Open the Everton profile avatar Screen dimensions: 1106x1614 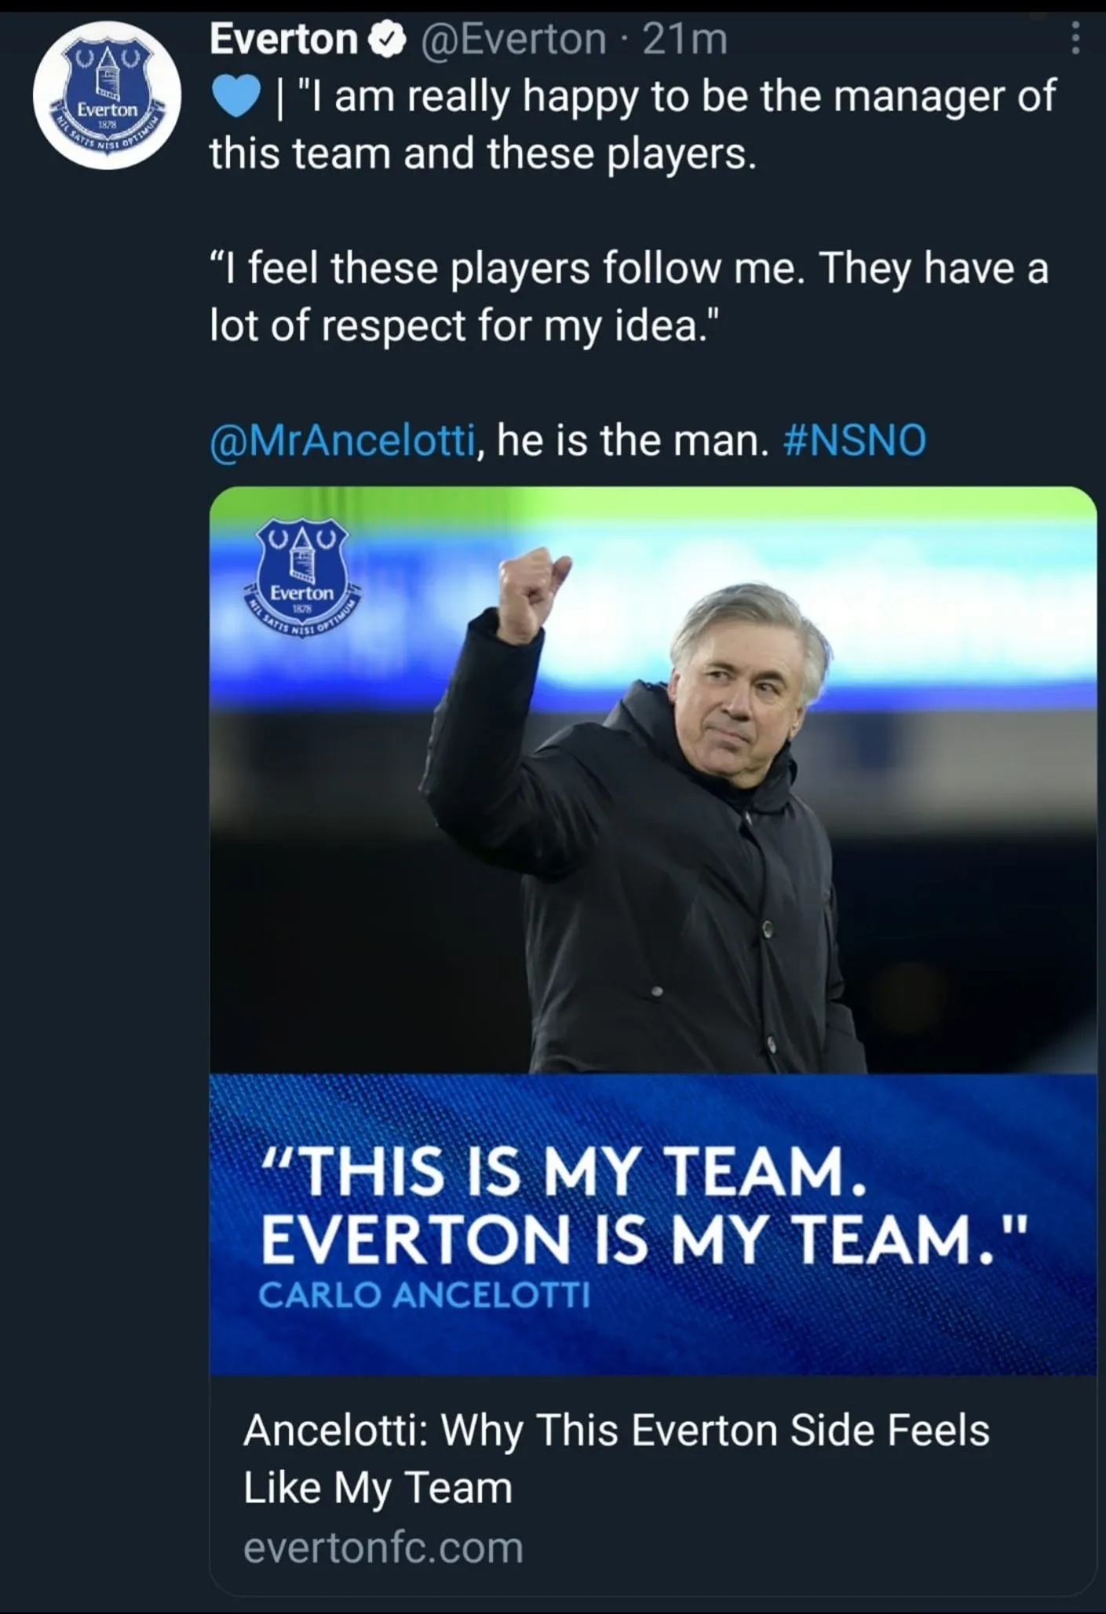click(x=107, y=96)
